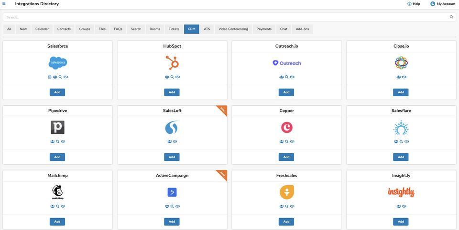This screenshot has height=230, width=459.
Task: Switch to the Add-ons tab
Action: click(x=302, y=29)
